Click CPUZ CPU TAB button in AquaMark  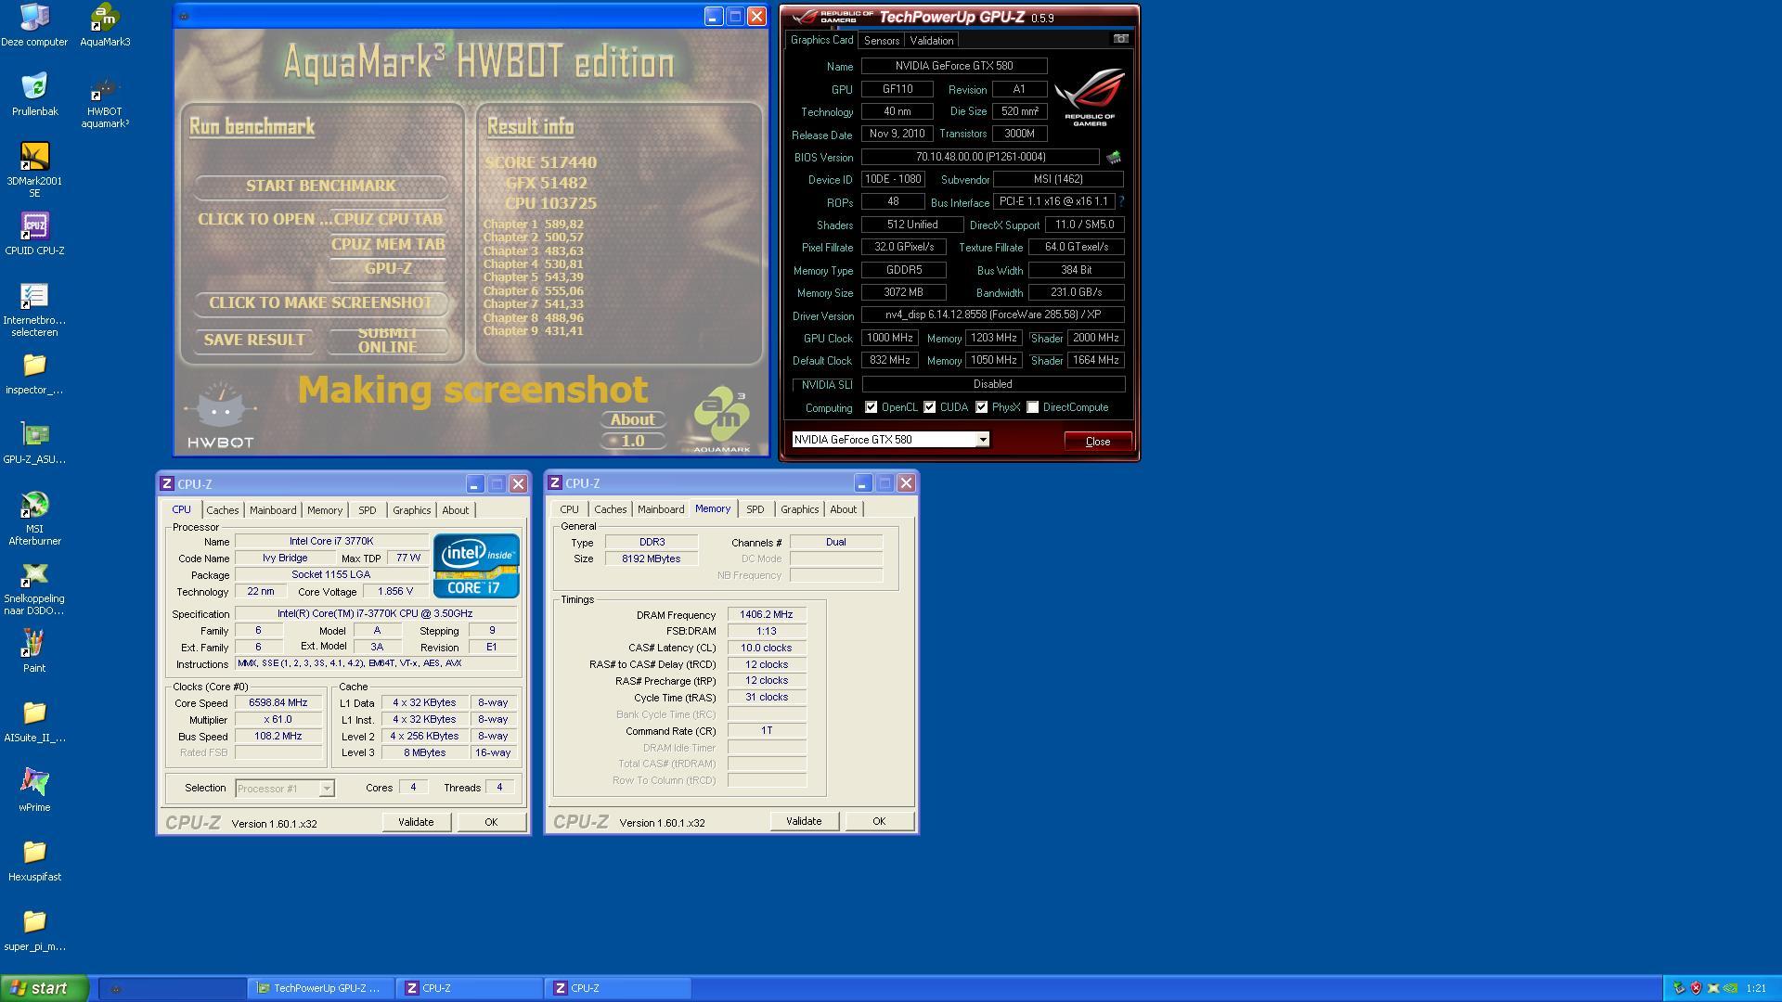click(388, 220)
